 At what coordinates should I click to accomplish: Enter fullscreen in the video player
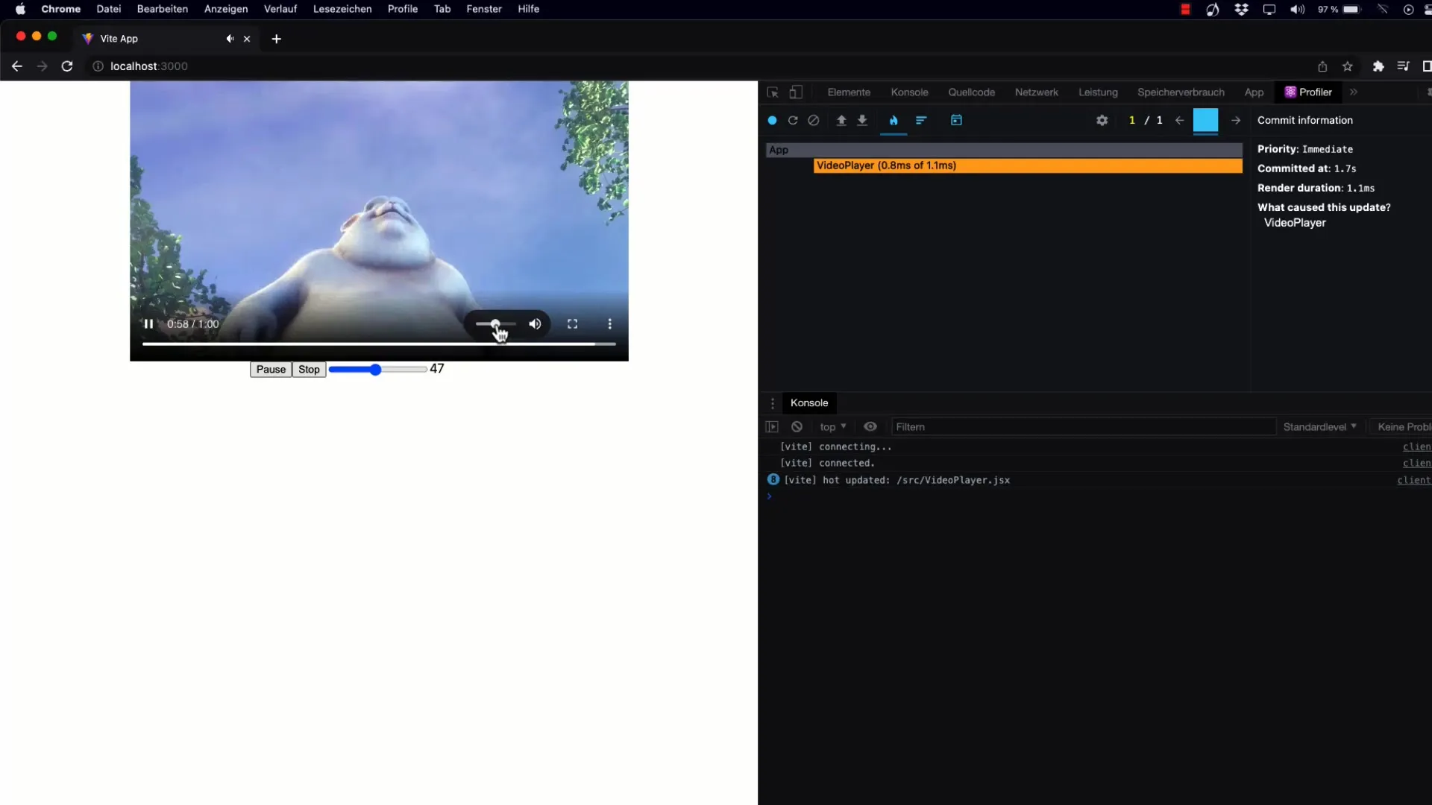click(x=572, y=323)
